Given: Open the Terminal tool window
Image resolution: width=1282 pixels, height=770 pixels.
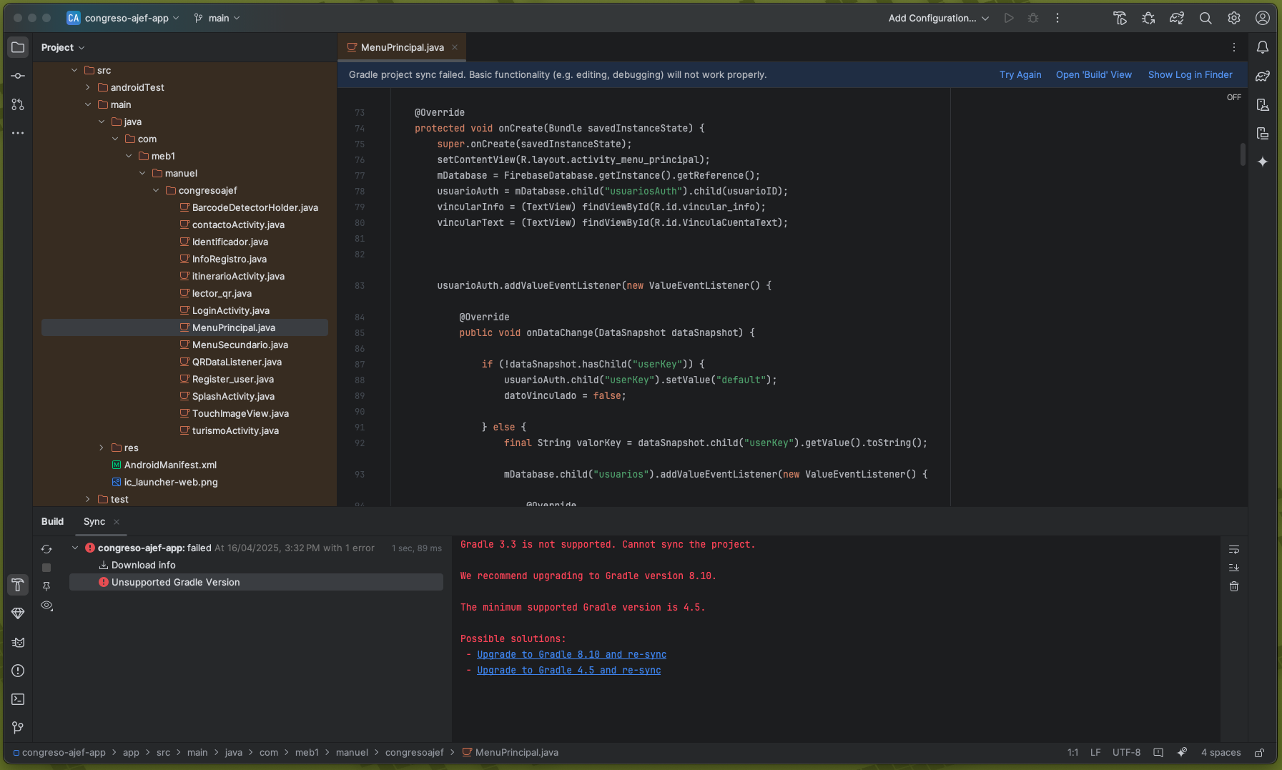Looking at the screenshot, I should 18,699.
